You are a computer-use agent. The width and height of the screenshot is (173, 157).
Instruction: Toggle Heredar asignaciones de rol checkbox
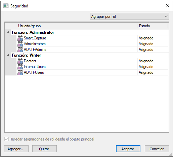[6, 139]
